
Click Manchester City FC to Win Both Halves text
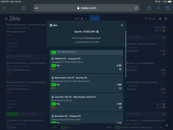click(71, 81)
